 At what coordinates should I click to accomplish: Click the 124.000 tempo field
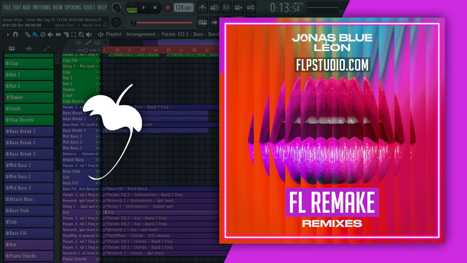(184, 8)
